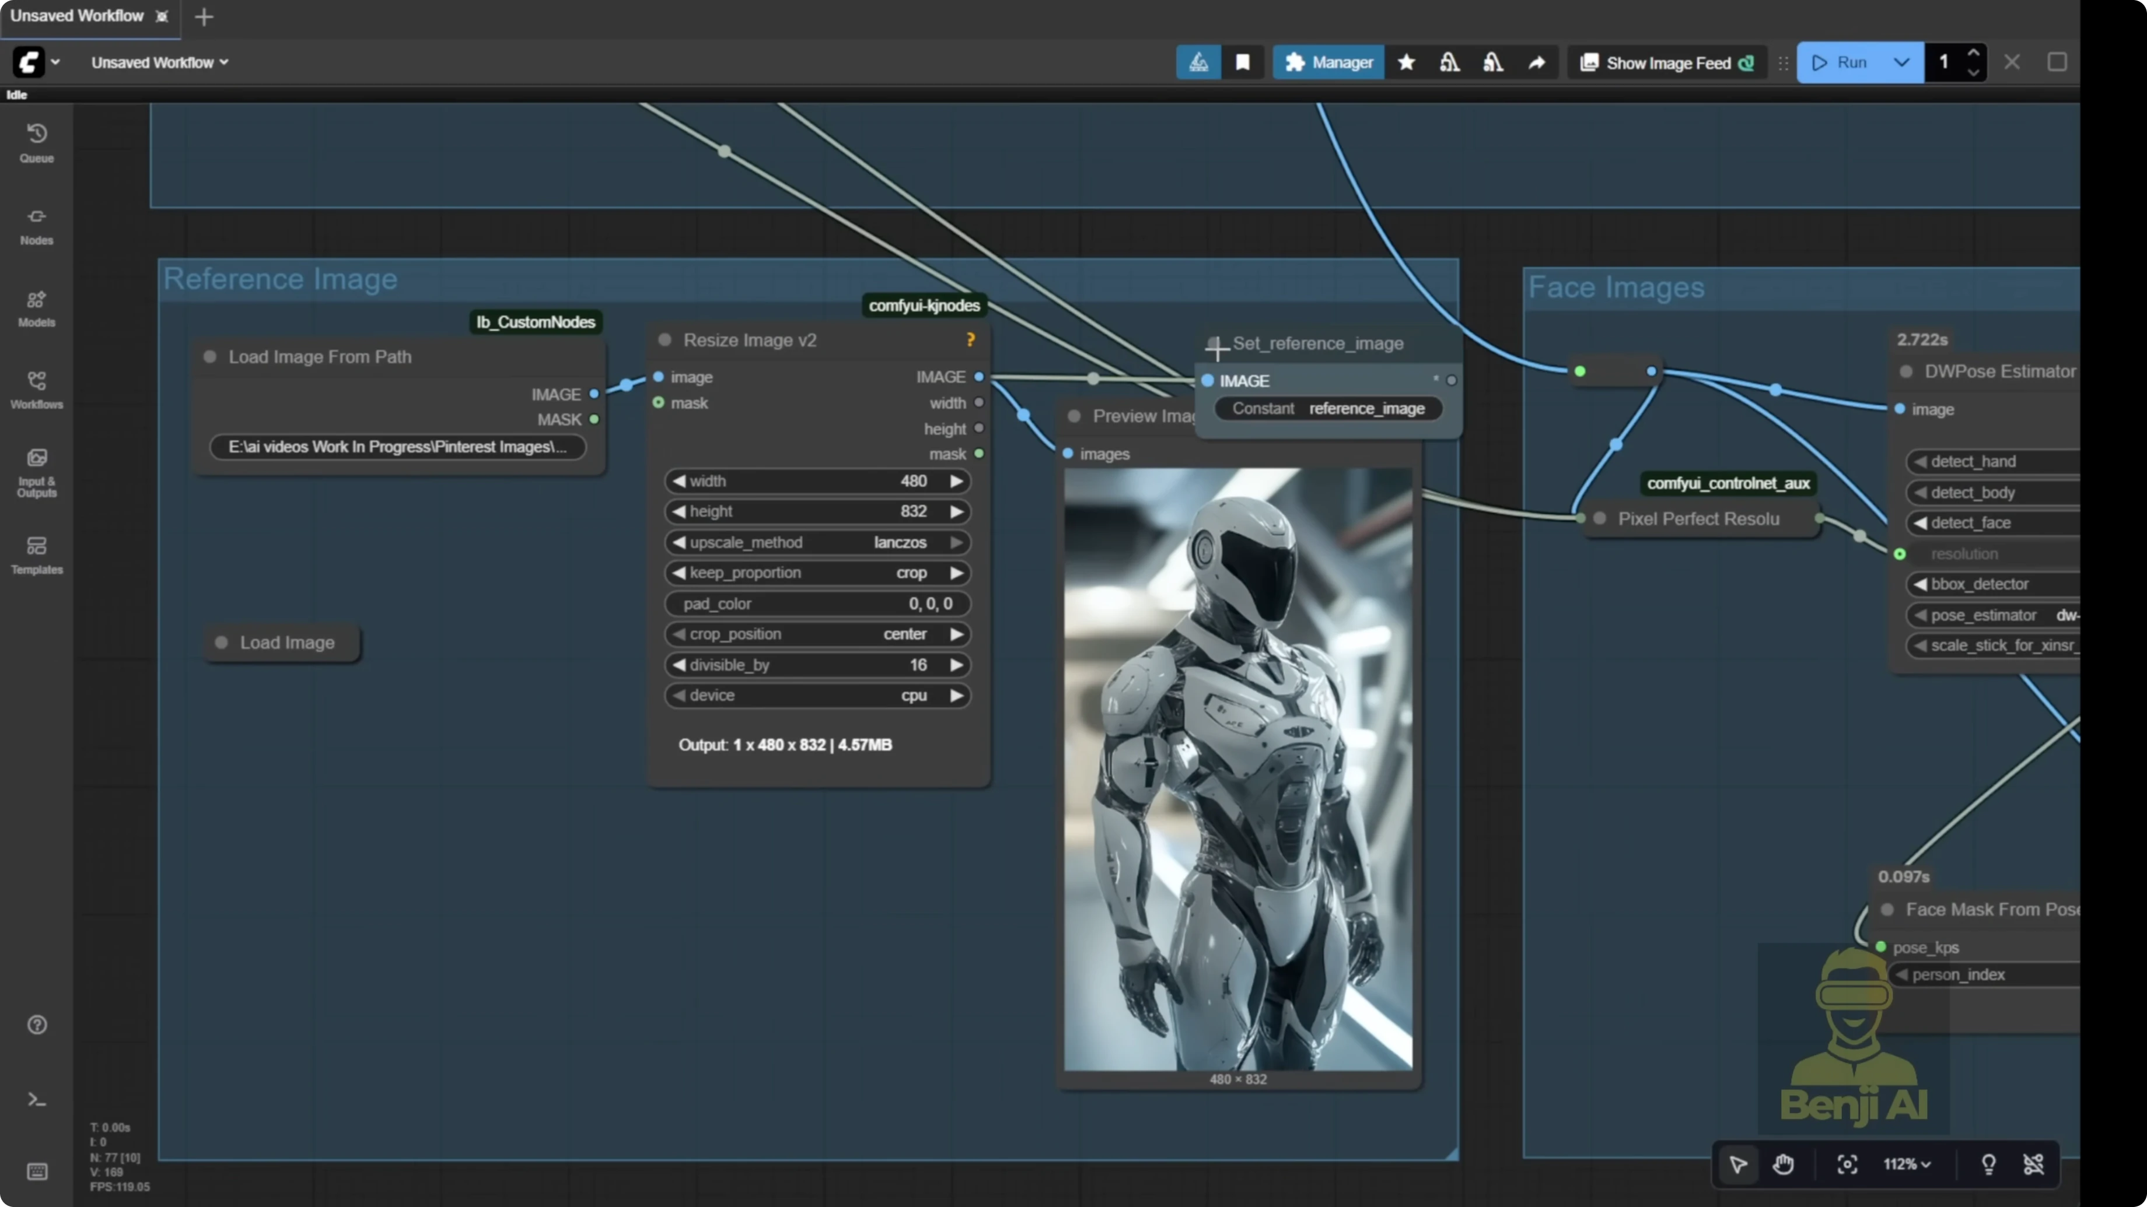Viewport: 2147px width, 1207px height.
Task: Collapse the Resize Image v2 node
Action: click(x=665, y=340)
